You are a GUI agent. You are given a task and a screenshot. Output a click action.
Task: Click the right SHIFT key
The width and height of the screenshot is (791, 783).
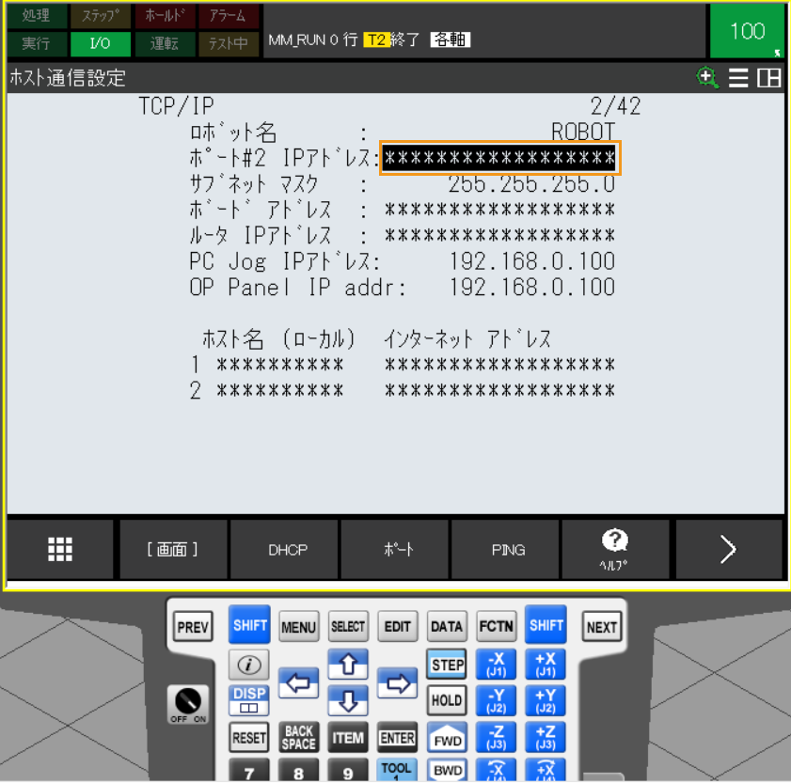click(546, 625)
